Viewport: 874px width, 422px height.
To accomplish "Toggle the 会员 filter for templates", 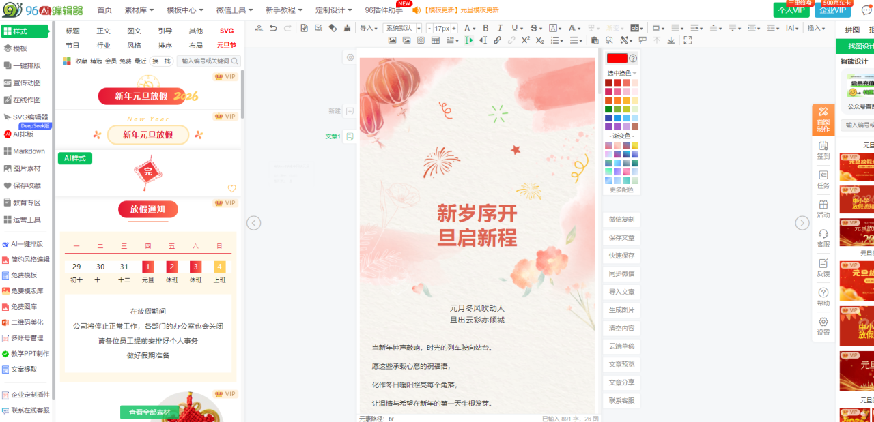I will [x=111, y=61].
